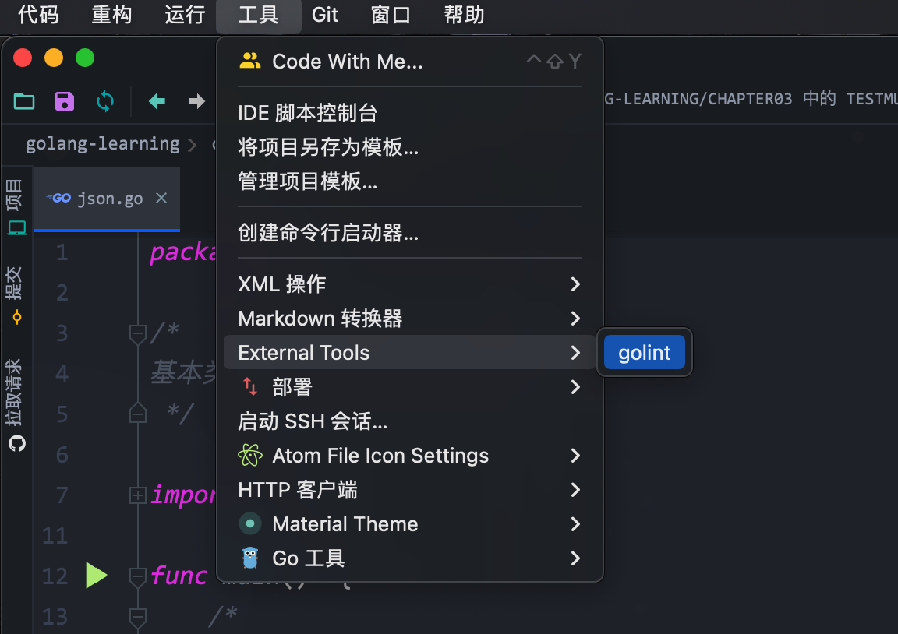This screenshot has height=634, width=898.
Task: Run the golint external tool
Action: [x=645, y=353]
